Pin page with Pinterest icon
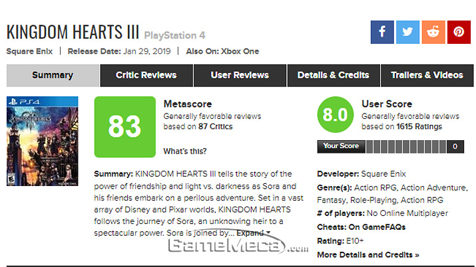This screenshot has width=476, height=267. click(459, 32)
